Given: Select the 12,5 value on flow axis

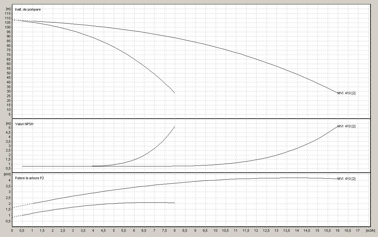Looking at the screenshot, I should click(266, 230).
